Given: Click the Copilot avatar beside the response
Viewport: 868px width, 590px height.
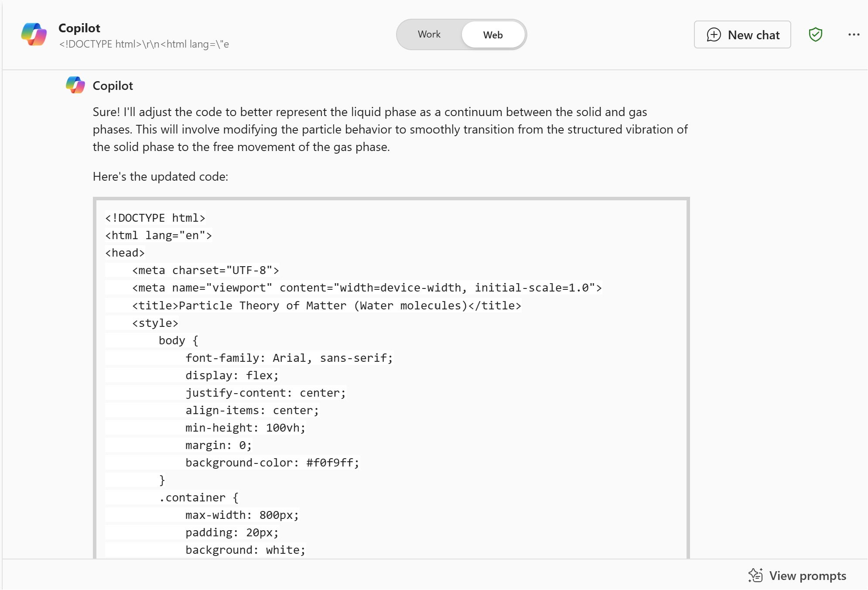Looking at the screenshot, I should (x=75, y=85).
